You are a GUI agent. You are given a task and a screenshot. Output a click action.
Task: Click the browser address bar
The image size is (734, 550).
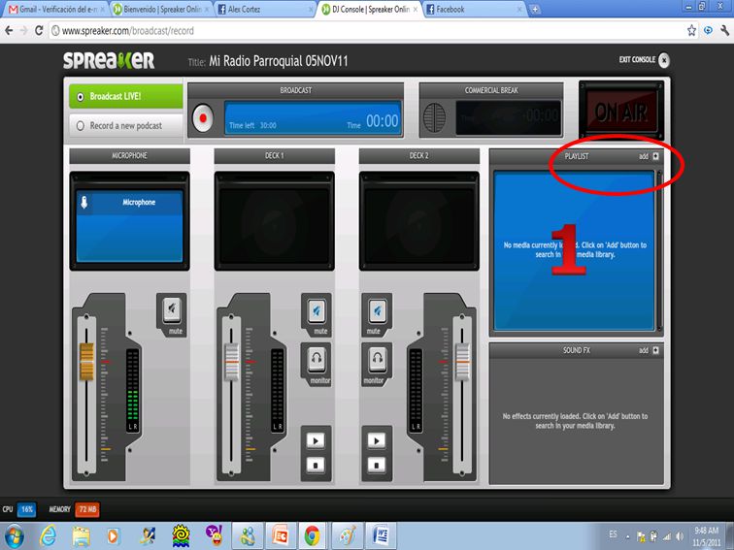[365, 31]
